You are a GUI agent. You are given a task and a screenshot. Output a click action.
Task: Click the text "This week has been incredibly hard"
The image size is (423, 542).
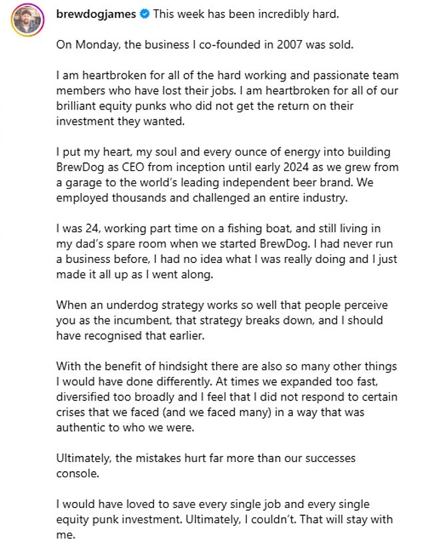click(238, 14)
